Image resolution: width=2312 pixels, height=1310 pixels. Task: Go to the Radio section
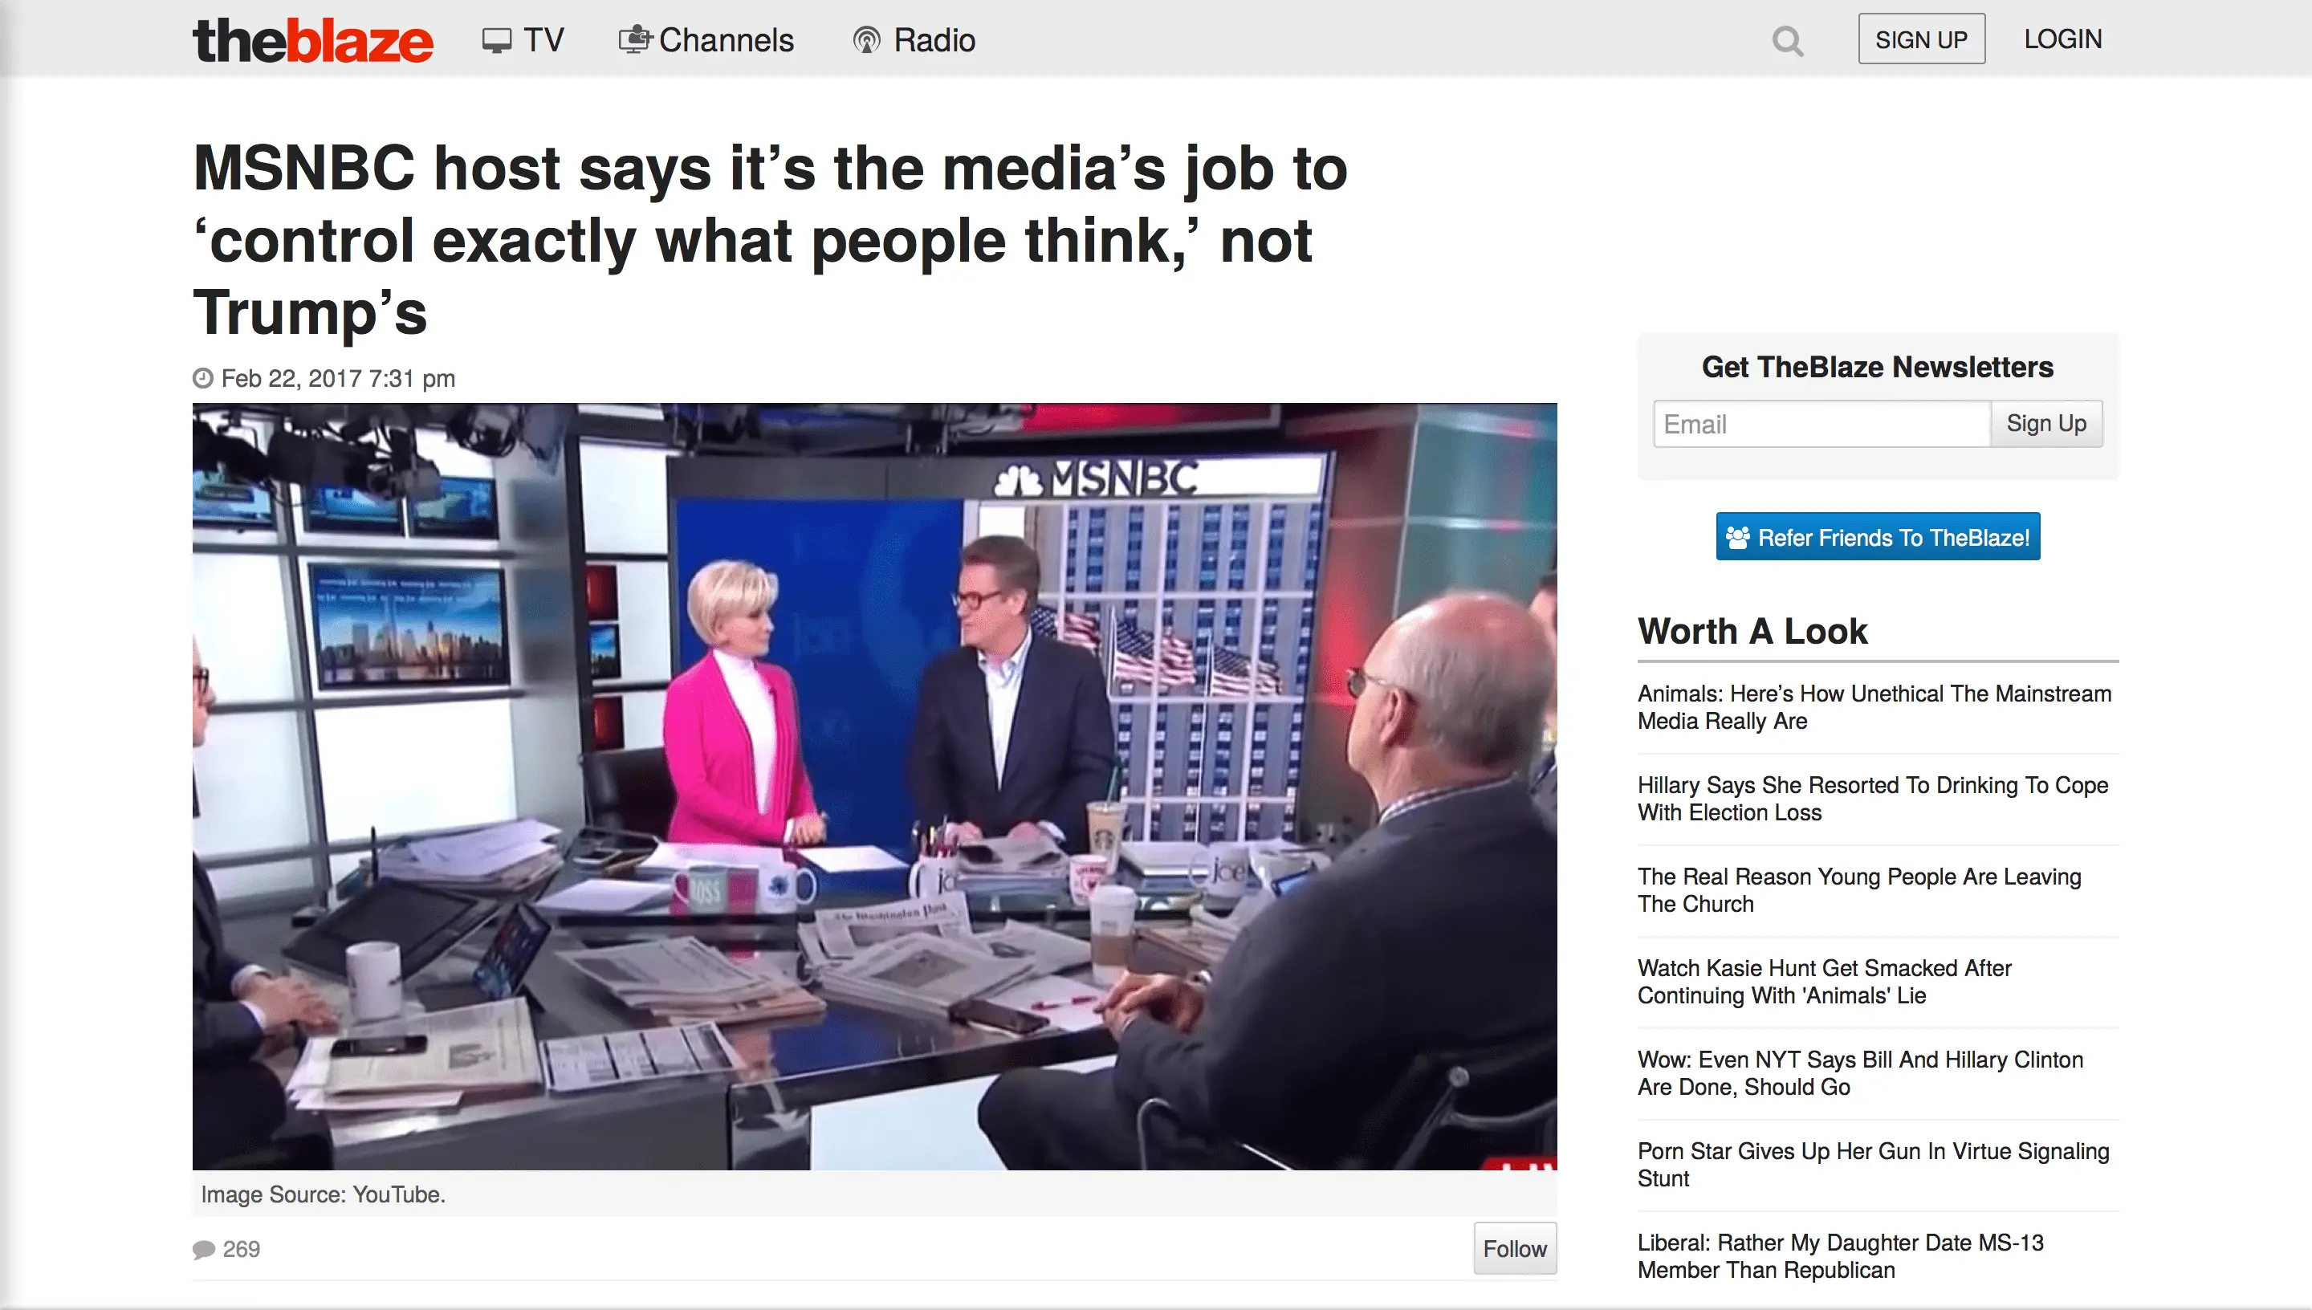pyautogui.click(x=934, y=40)
